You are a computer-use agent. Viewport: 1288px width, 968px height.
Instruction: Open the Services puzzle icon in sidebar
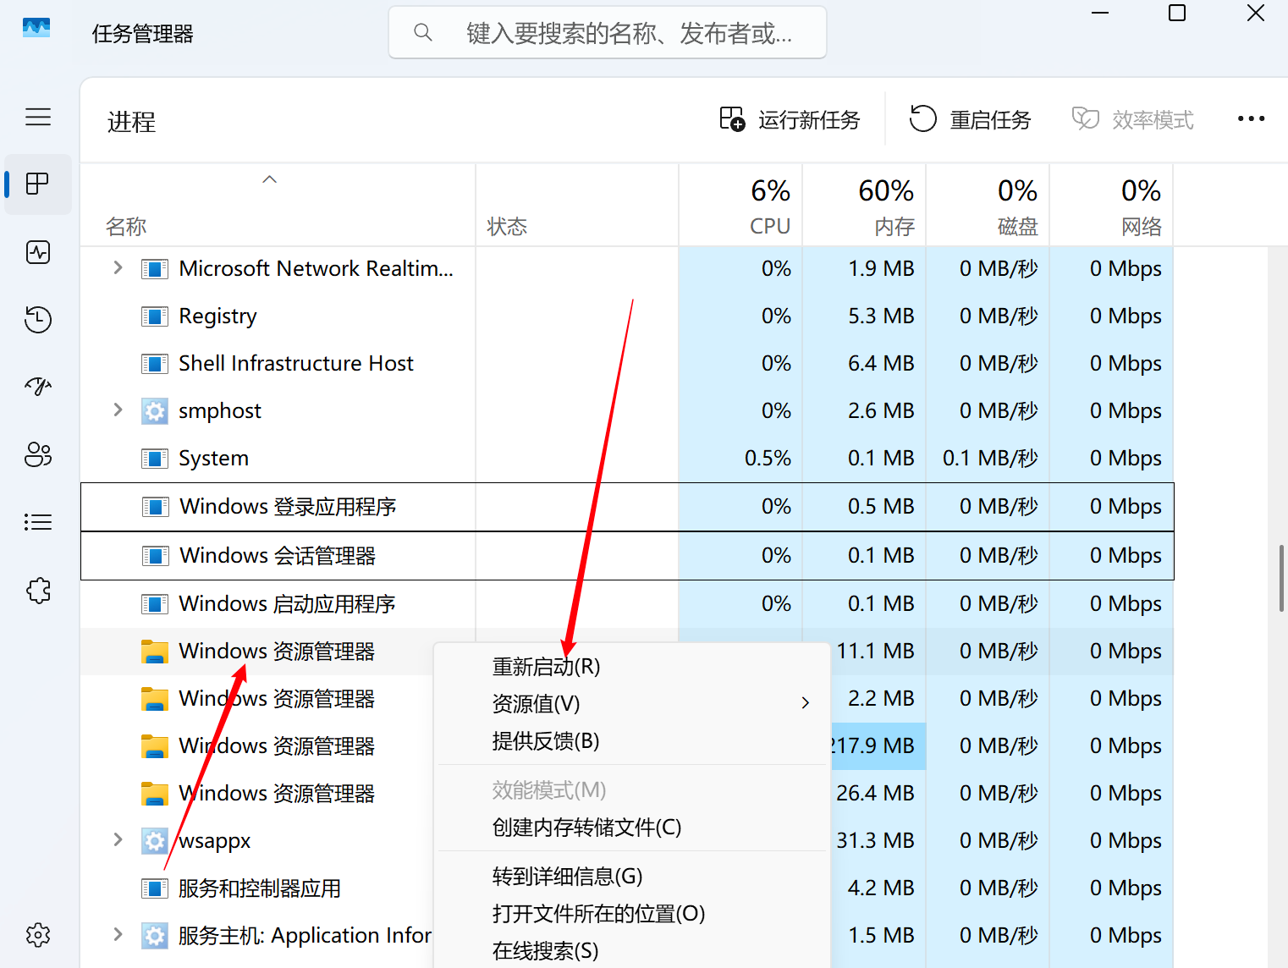(38, 590)
